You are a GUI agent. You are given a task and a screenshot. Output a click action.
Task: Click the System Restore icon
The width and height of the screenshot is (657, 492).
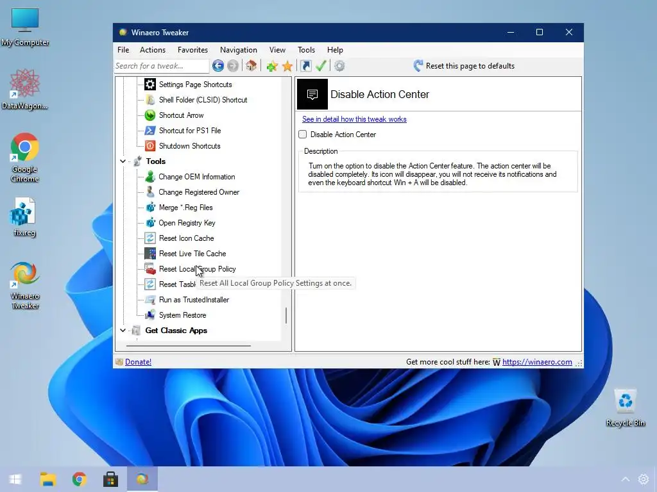tap(150, 315)
